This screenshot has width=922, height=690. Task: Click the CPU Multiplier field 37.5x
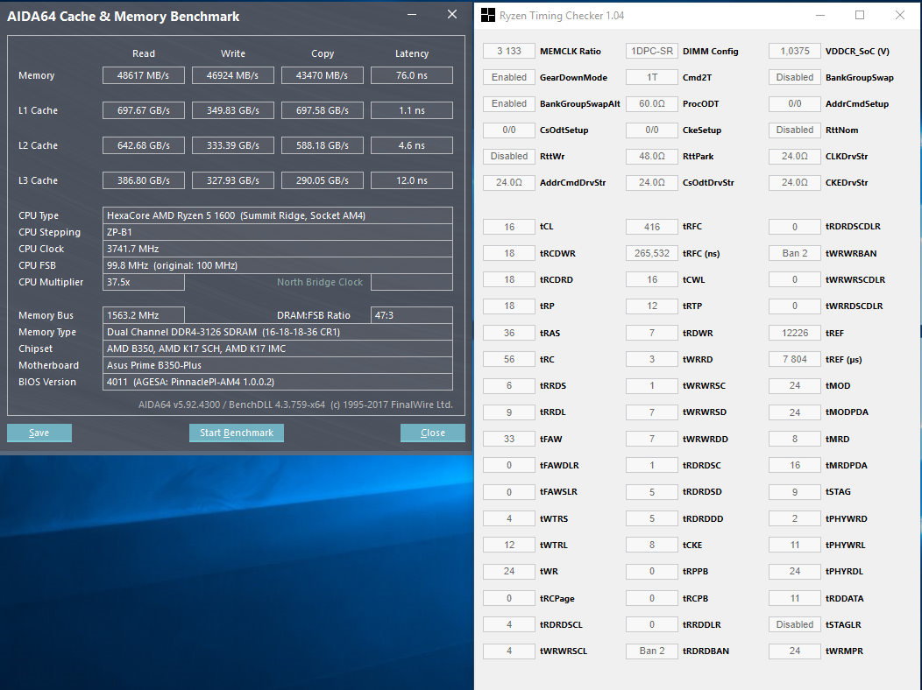pyautogui.click(x=144, y=282)
